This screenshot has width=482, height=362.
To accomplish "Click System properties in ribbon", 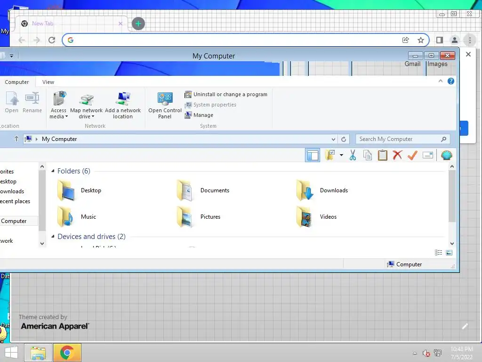I will [x=210, y=105].
